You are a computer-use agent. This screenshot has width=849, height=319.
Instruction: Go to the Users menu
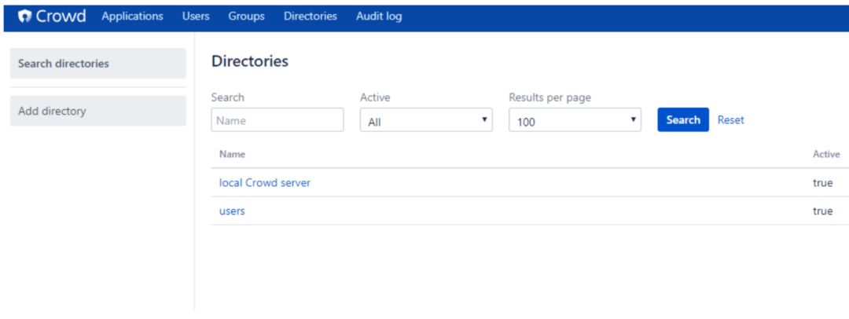pos(196,16)
